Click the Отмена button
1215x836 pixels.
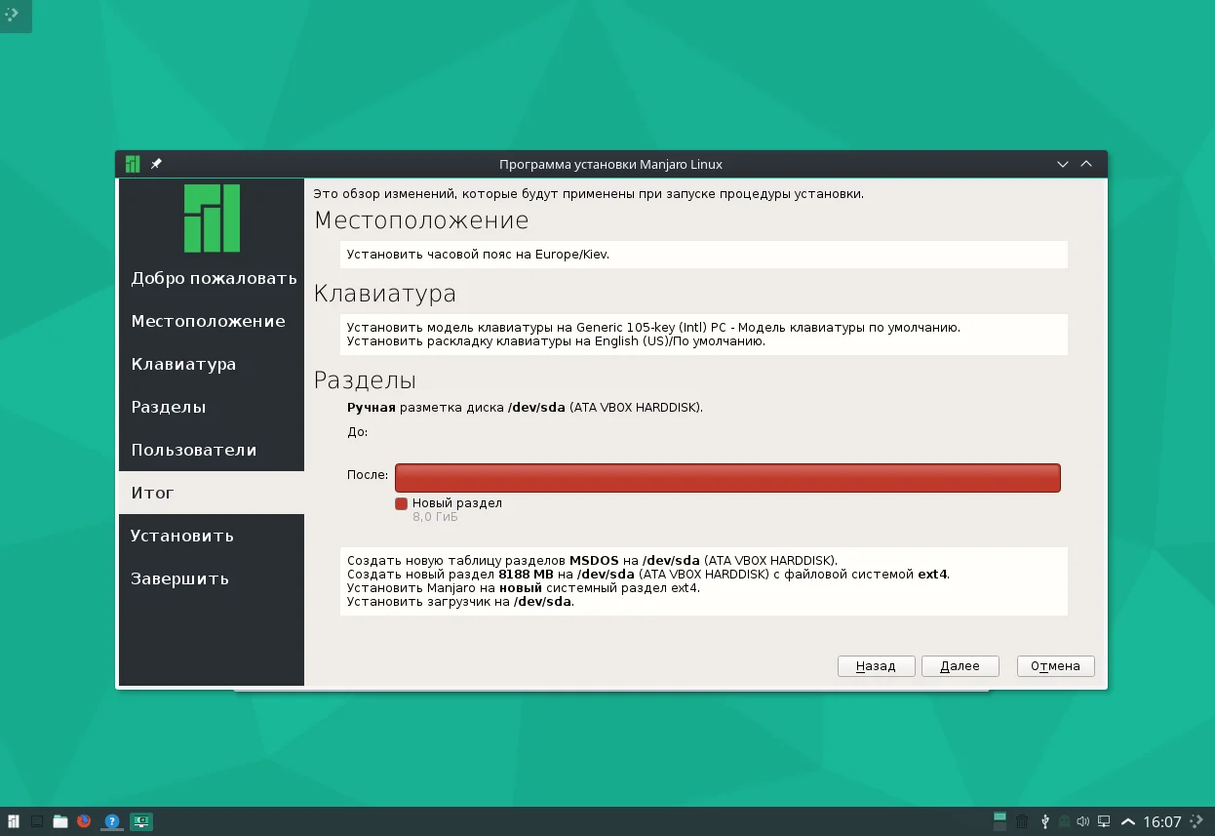click(1055, 666)
